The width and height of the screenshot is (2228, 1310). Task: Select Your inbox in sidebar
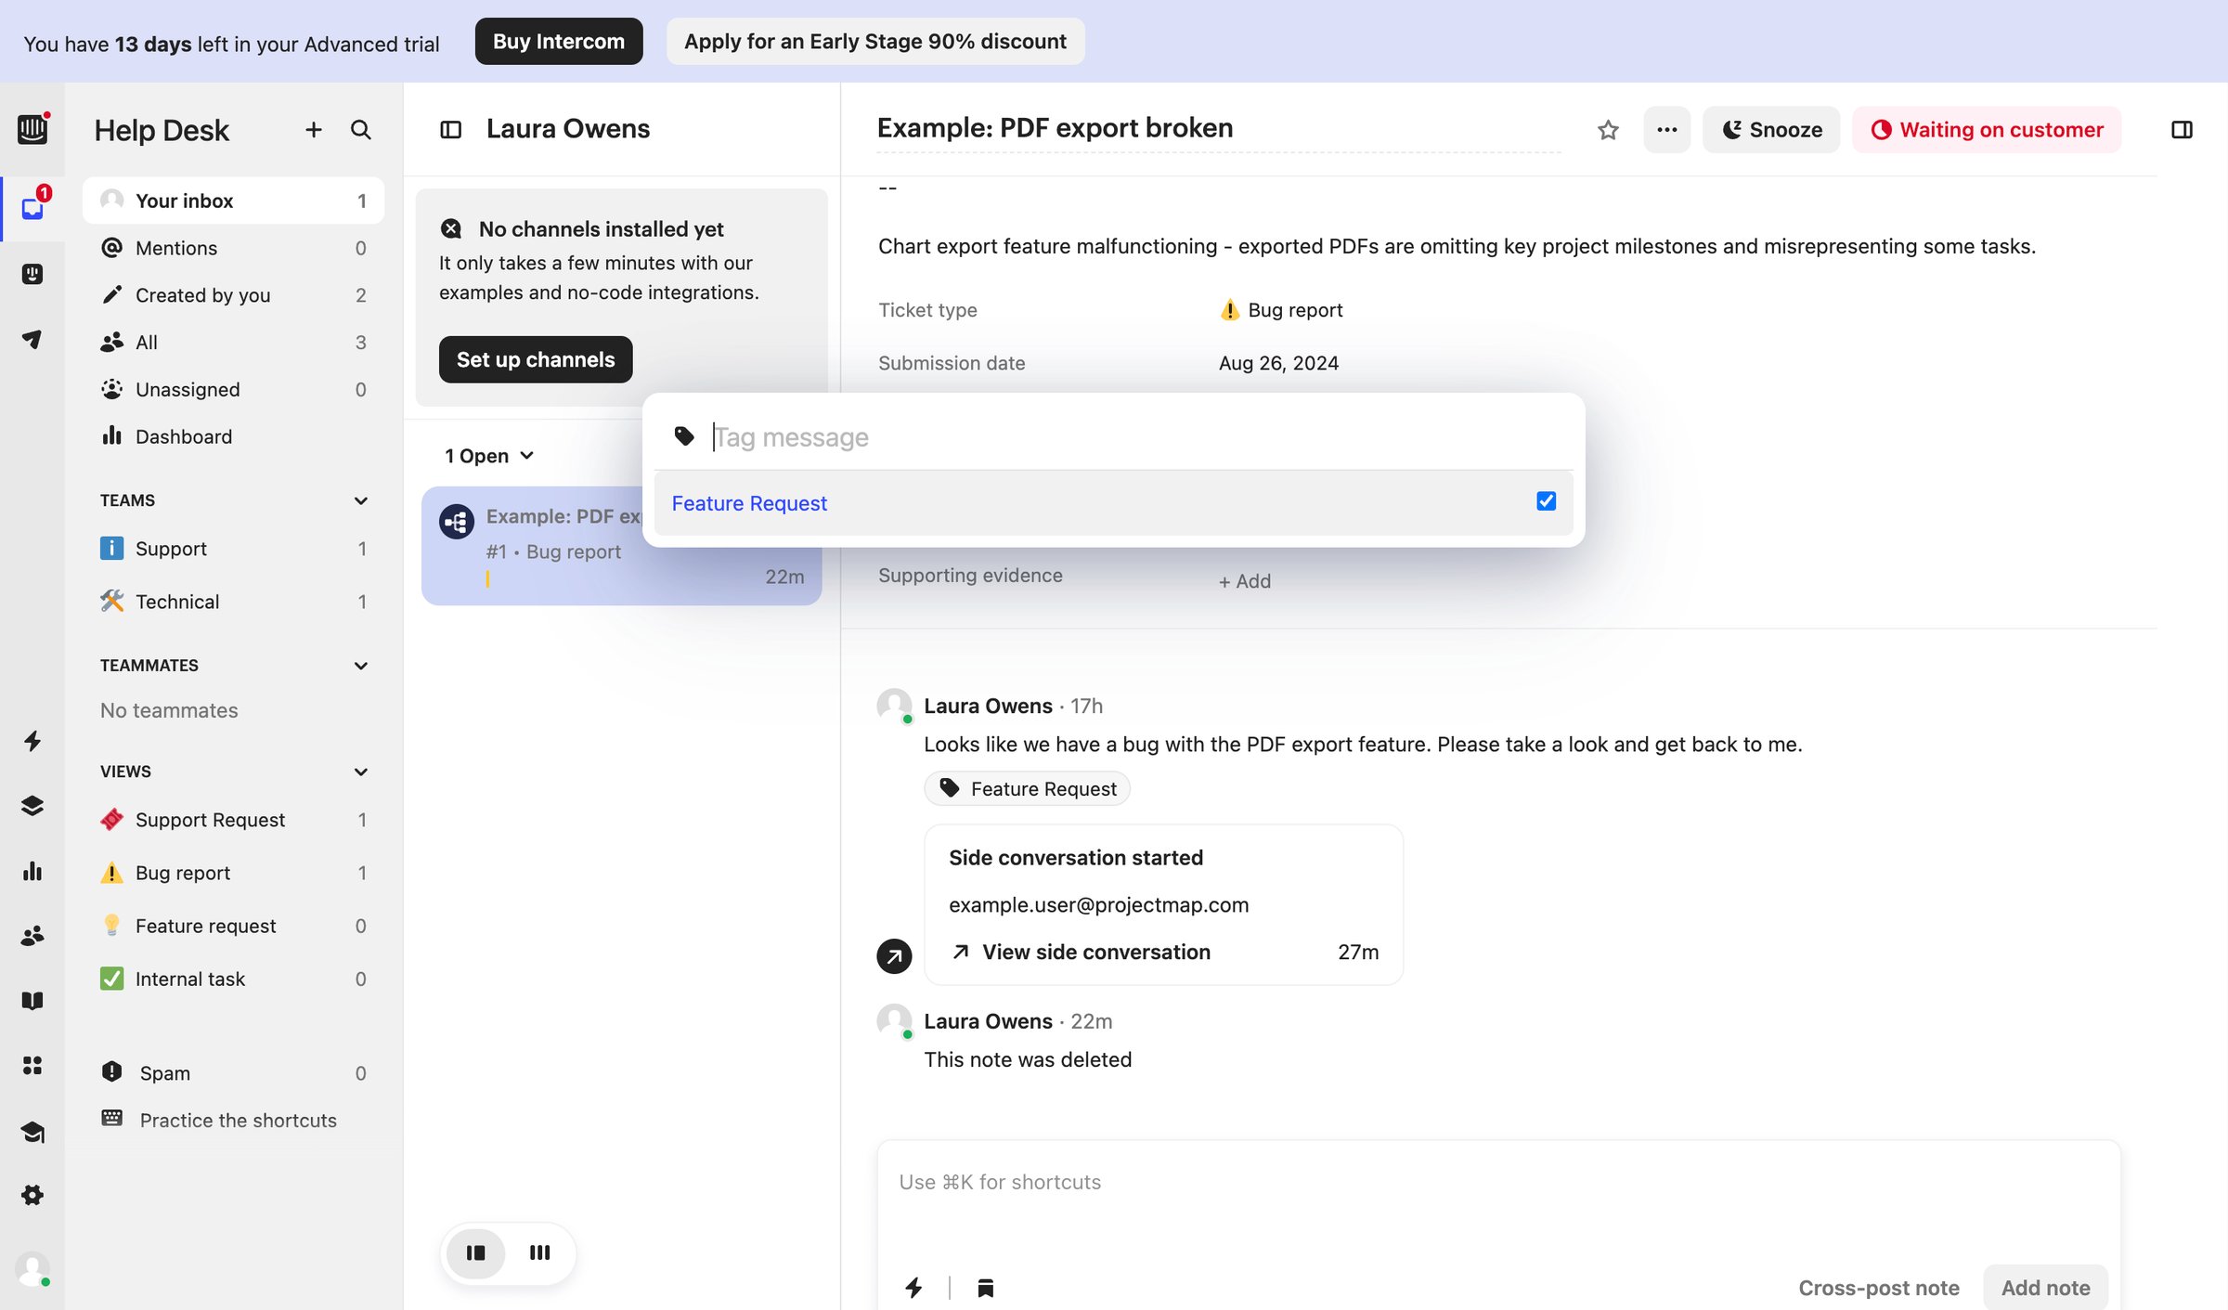pyautogui.click(x=233, y=201)
